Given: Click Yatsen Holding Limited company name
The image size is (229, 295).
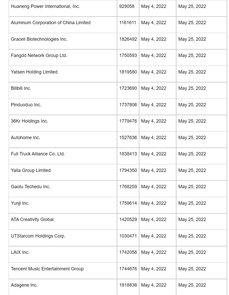Looking at the screenshot, I should (x=34, y=72).
